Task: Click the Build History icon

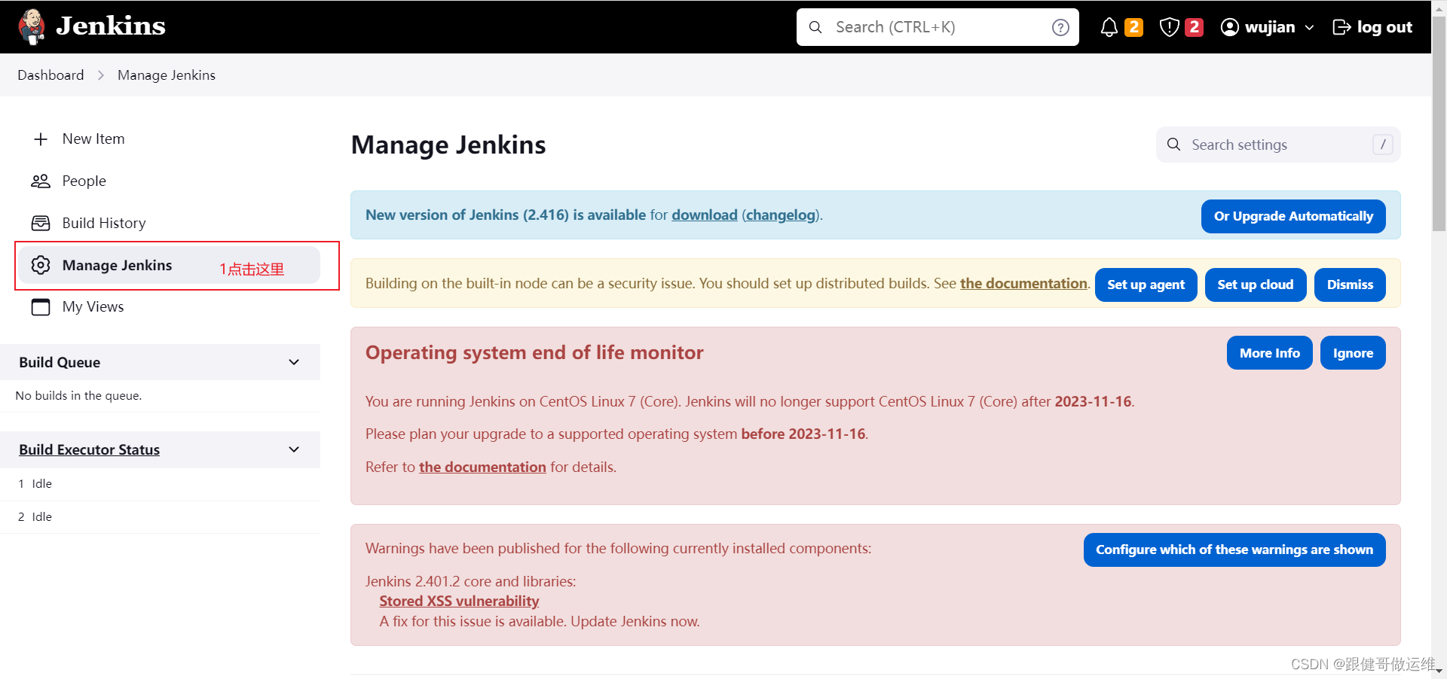Action: click(41, 224)
